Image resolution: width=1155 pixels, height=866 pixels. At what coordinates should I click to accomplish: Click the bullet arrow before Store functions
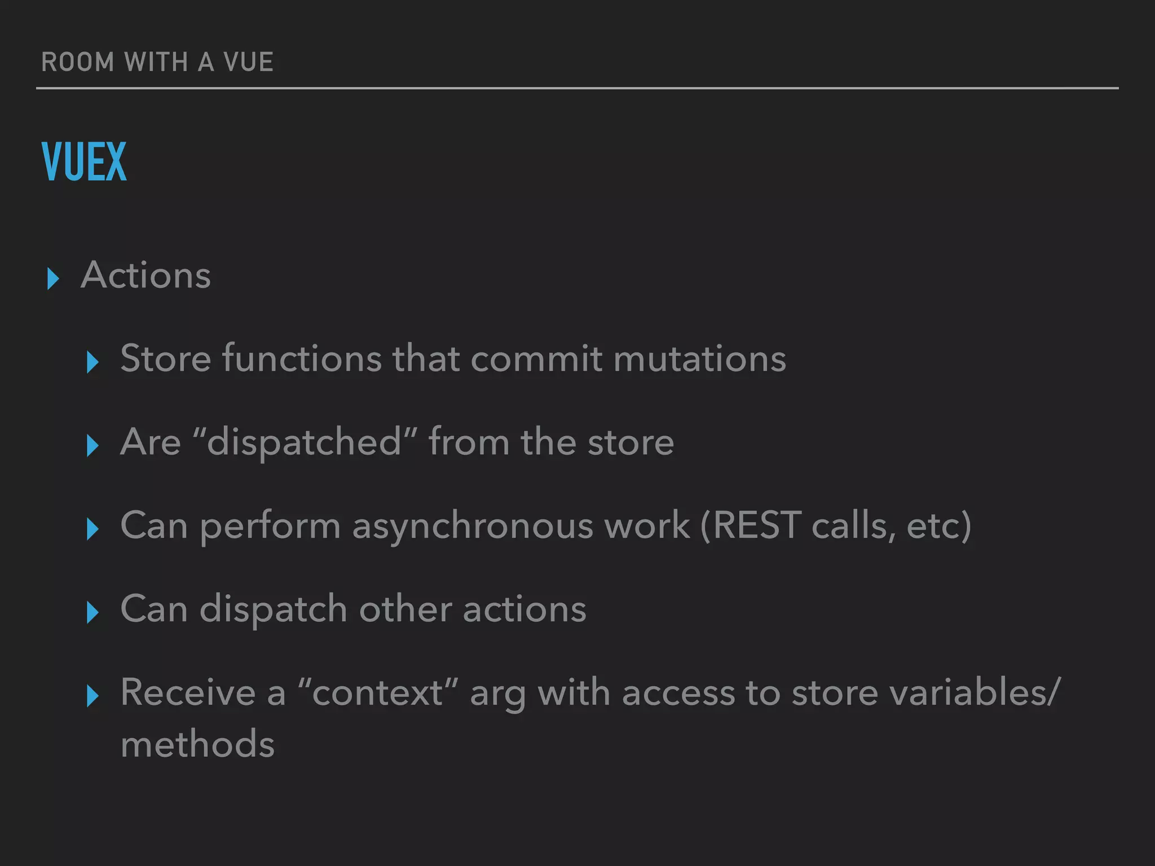coord(93,362)
